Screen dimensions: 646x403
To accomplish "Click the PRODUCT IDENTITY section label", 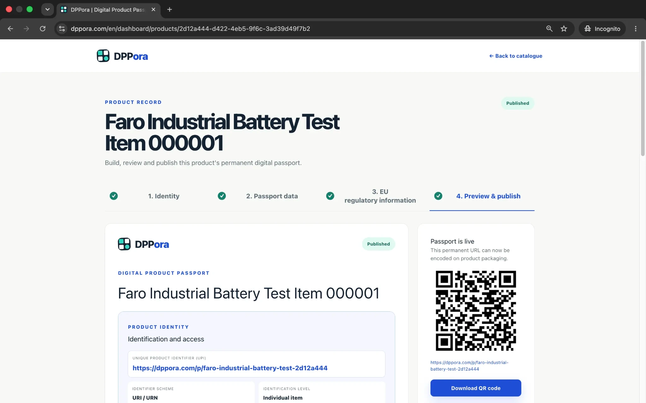I will tap(158, 327).
